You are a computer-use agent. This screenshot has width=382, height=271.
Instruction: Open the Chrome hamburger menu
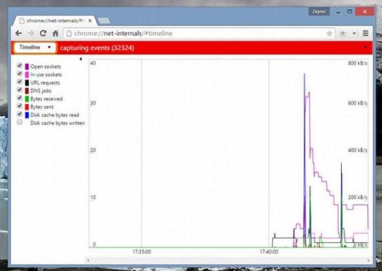[x=365, y=33]
